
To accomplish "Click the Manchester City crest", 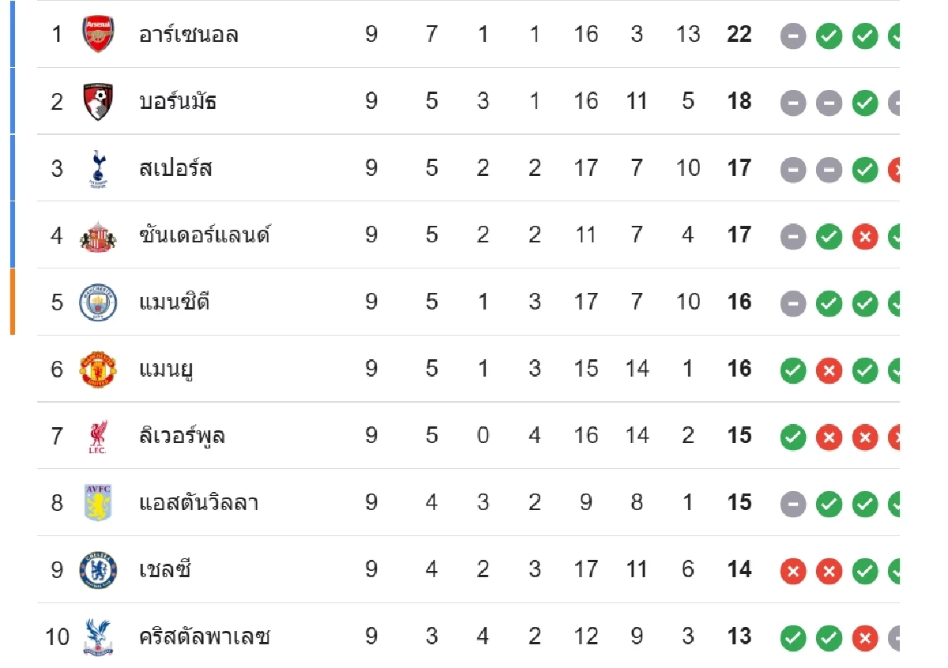I will coord(99,302).
